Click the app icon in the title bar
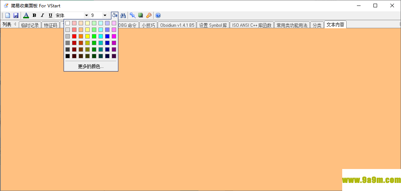The height and width of the screenshot is (191, 401). pyautogui.click(x=6, y=5)
